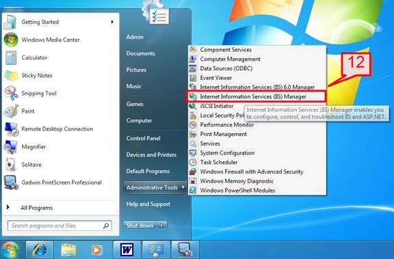Click the Sticky Notes icon
This screenshot has width=394, height=259.
click(11, 76)
